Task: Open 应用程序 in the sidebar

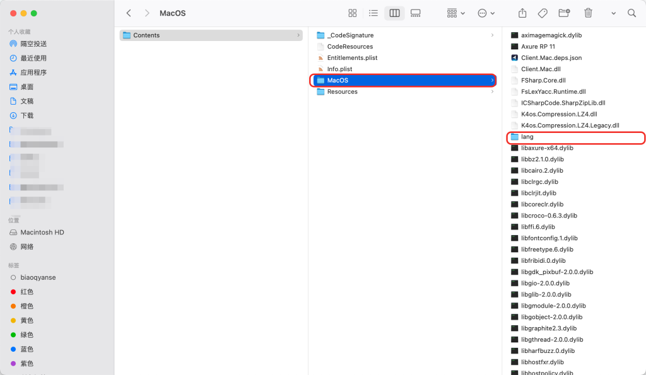Action: tap(33, 72)
